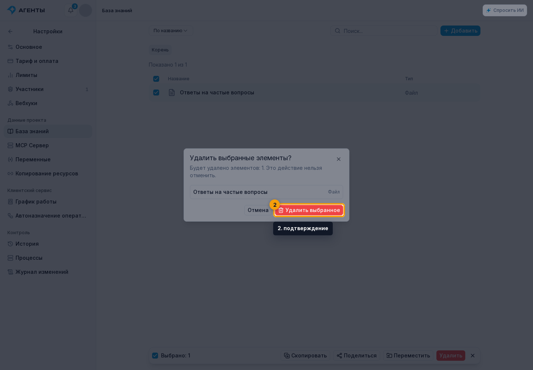Focus the Поиск search field
Image resolution: width=533 pixels, height=370 pixels.
[384, 31]
